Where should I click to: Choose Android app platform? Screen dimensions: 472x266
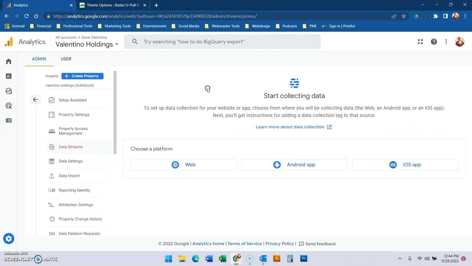294,165
